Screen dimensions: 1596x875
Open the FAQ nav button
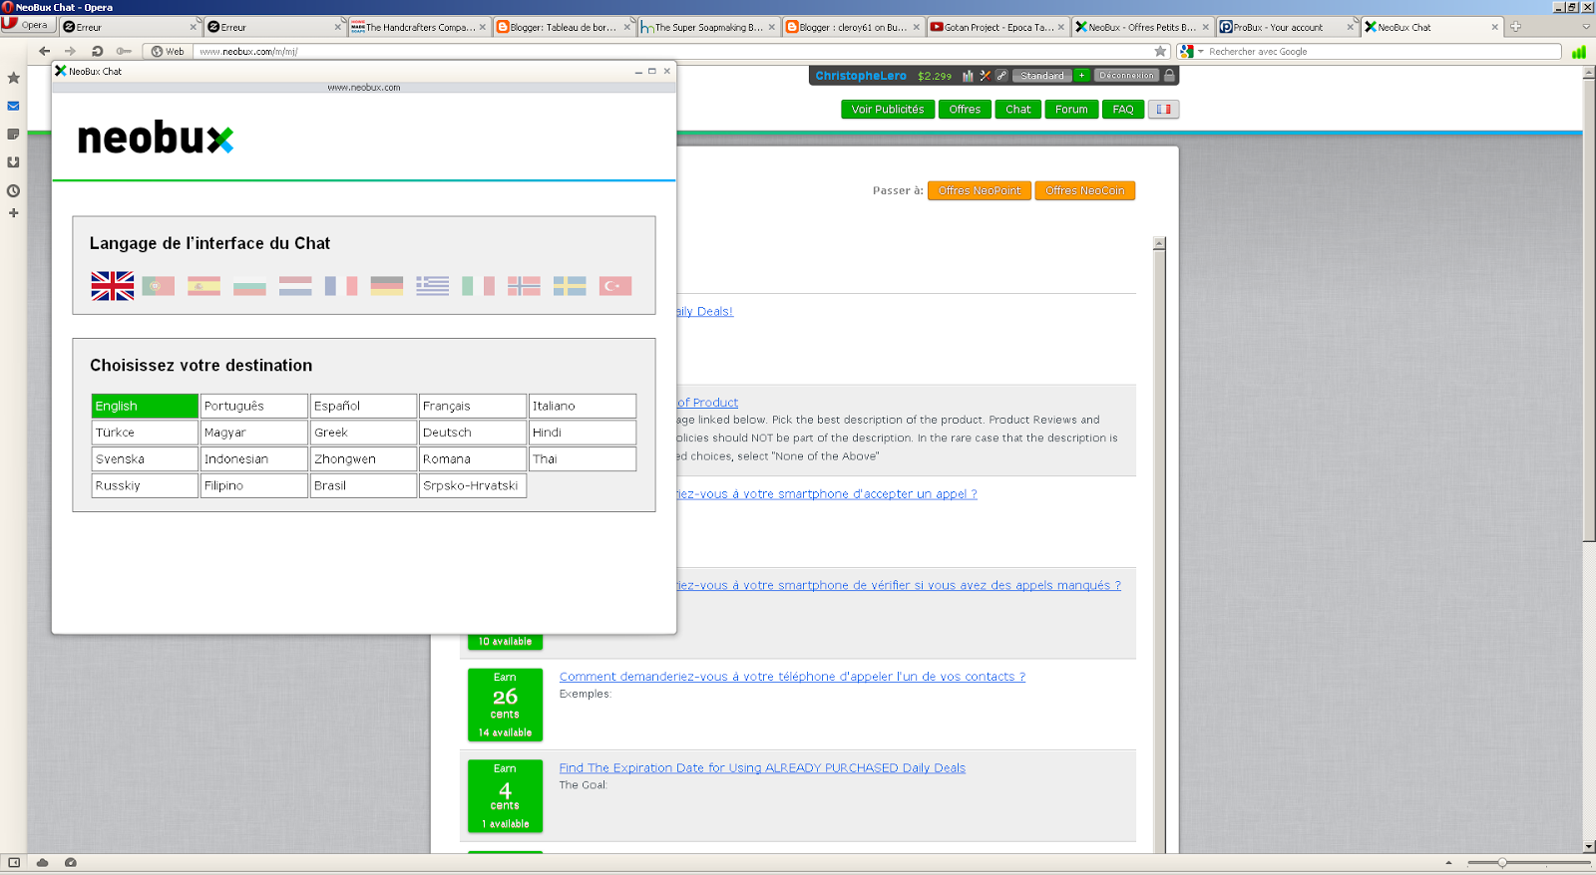click(x=1123, y=110)
